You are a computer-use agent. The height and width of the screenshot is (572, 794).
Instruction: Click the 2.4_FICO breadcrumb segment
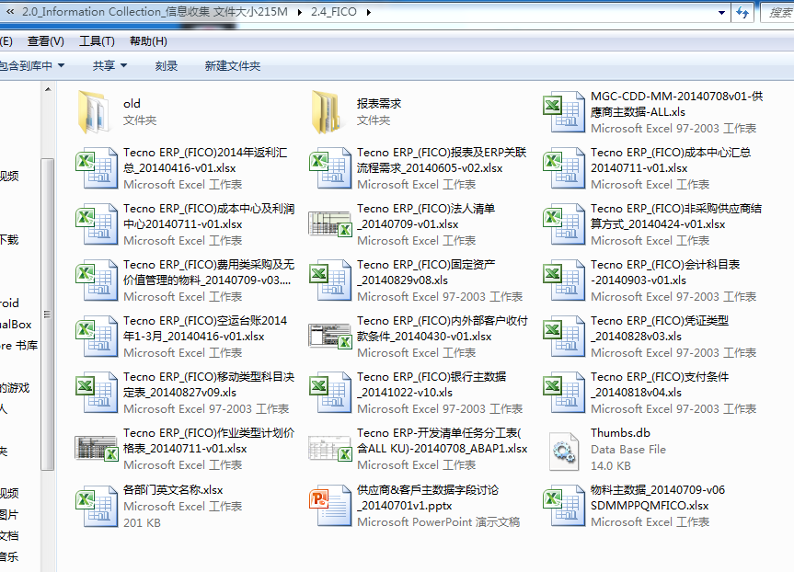click(x=334, y=12)
